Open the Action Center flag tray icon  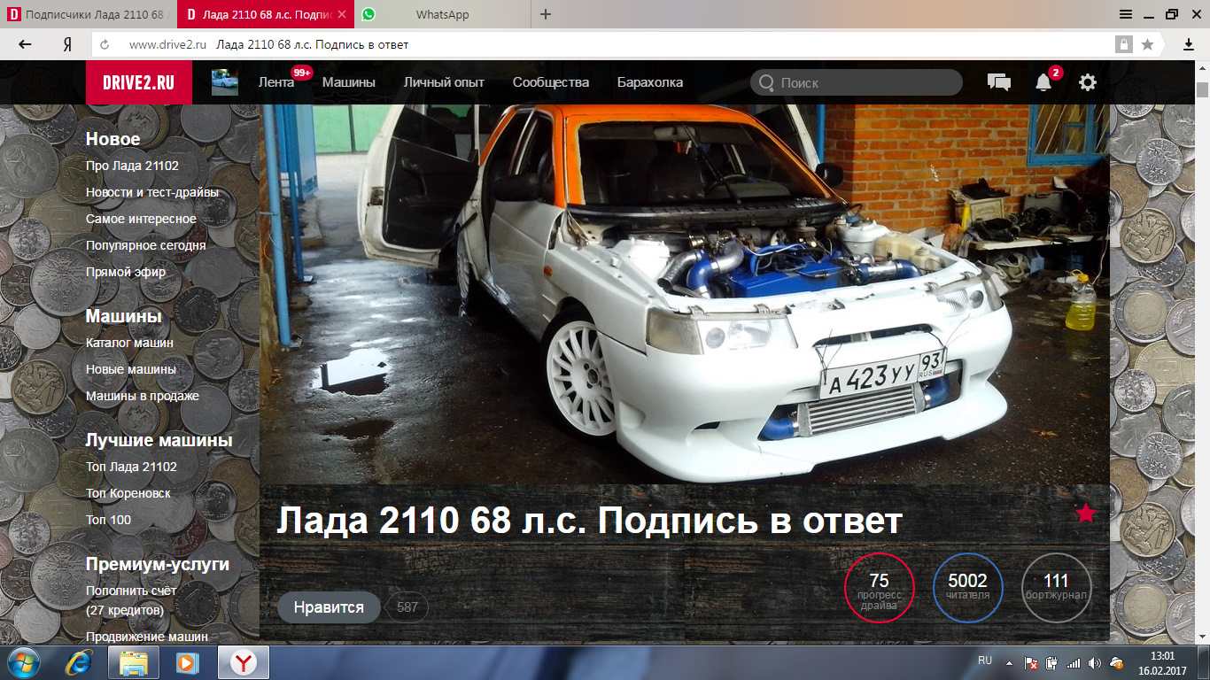pyautogui.click(x=1031, y=663)
